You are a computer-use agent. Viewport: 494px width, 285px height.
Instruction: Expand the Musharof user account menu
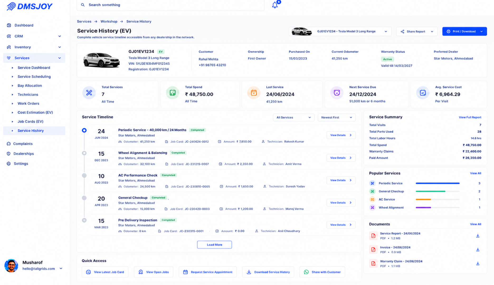point(61,269)
